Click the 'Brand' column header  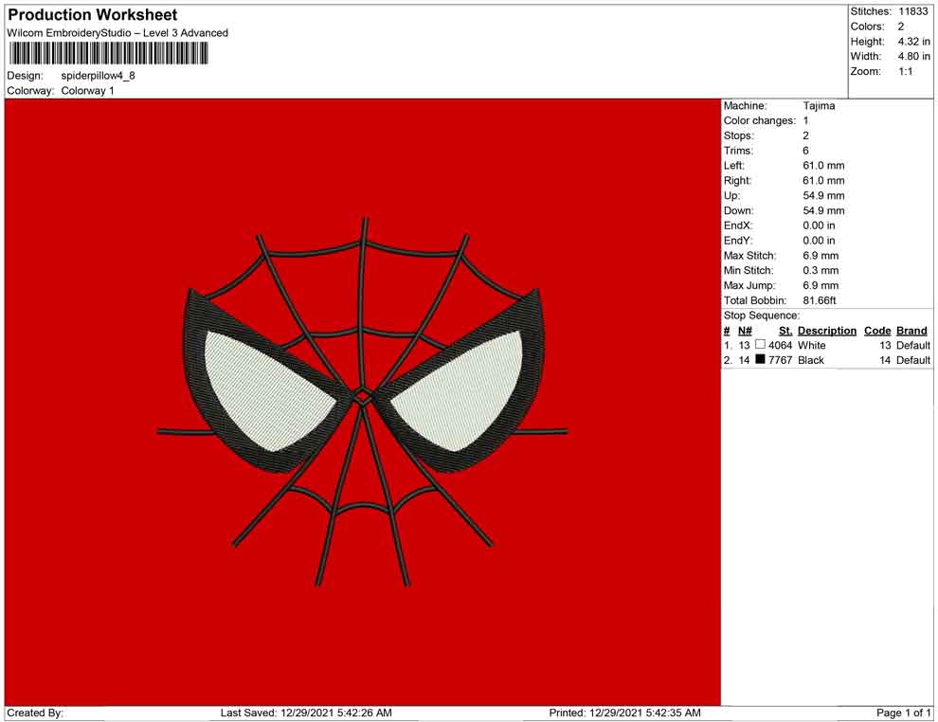(x=911, y=330)
